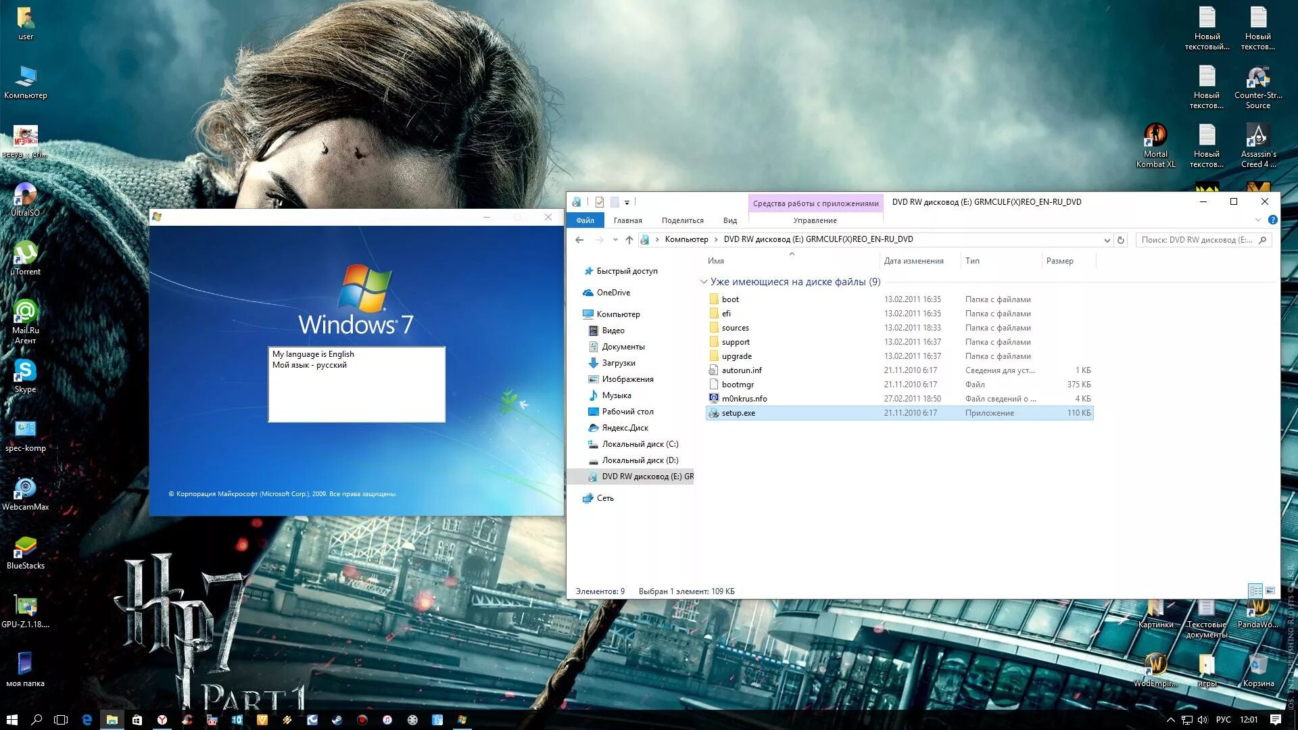Open Управление ribbon tab in Explorer
The image size is (1298, 730).
click(813, 220)
